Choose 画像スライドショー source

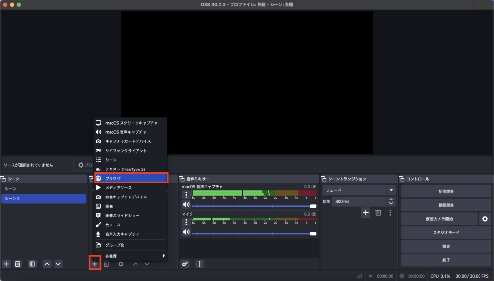[130, 216]
